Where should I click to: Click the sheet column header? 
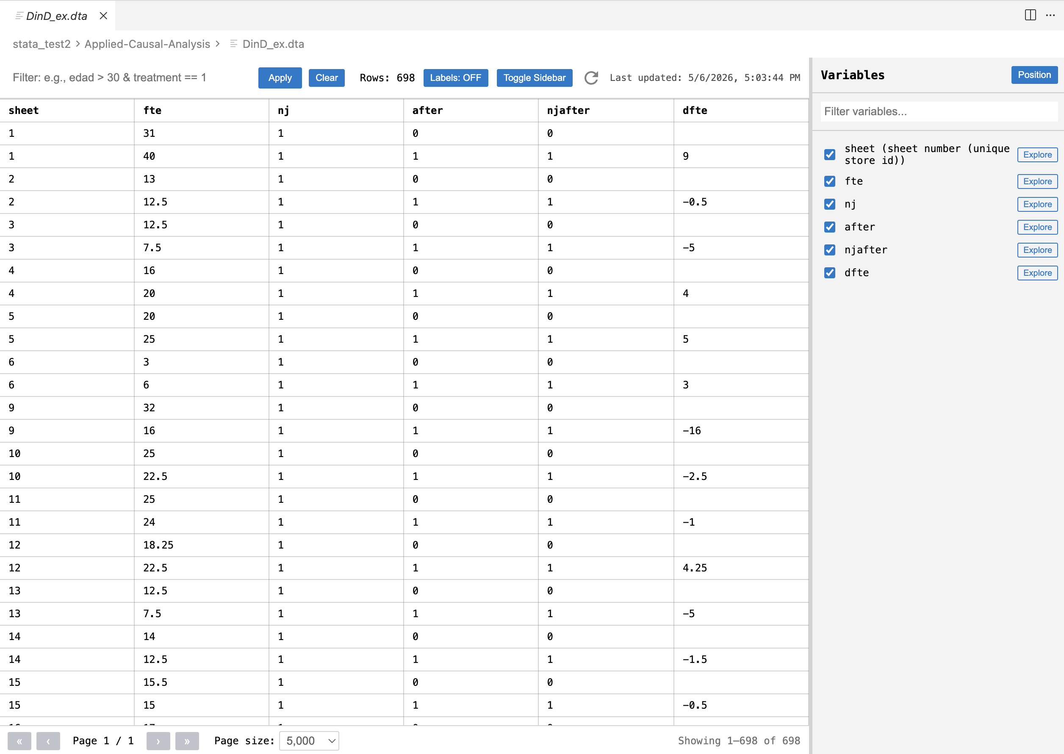67,111
